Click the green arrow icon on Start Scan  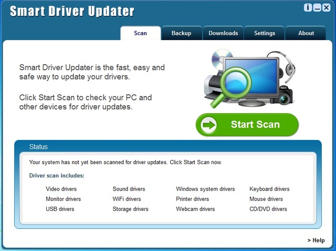click(209, 125)
